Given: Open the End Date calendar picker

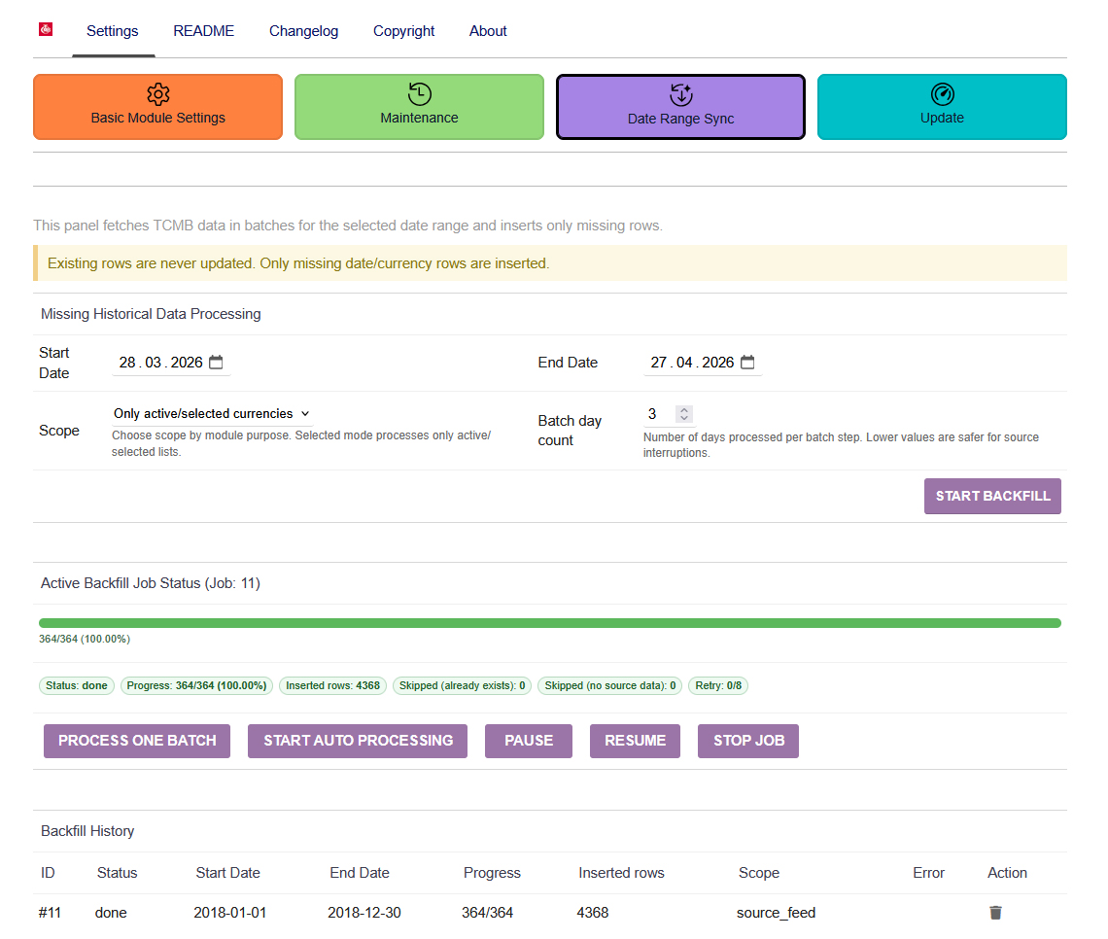Looking at the screenshot, I should (x=747, y=362).
